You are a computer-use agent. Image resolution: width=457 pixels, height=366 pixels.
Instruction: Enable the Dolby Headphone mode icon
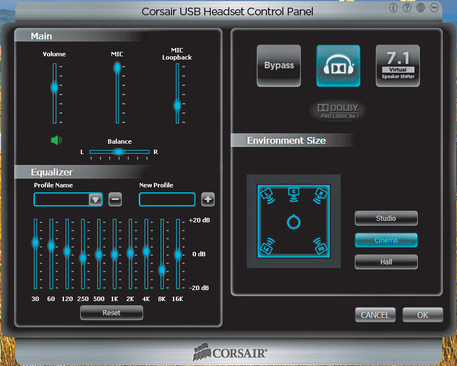click(338, 66)
